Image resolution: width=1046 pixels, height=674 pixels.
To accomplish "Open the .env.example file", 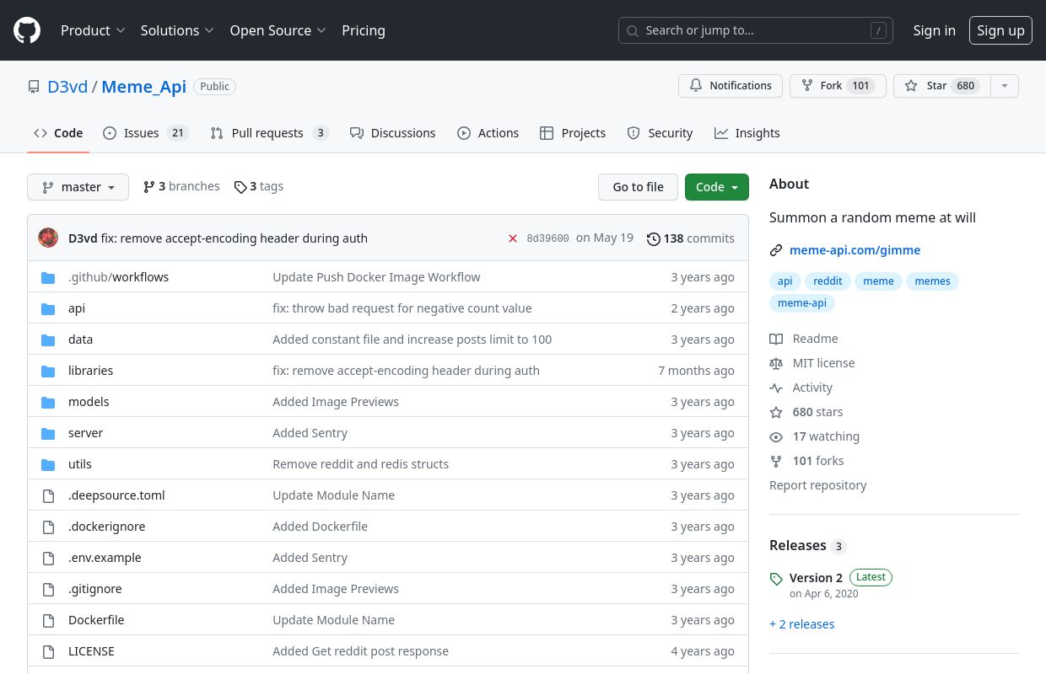I will coord(105,558).
